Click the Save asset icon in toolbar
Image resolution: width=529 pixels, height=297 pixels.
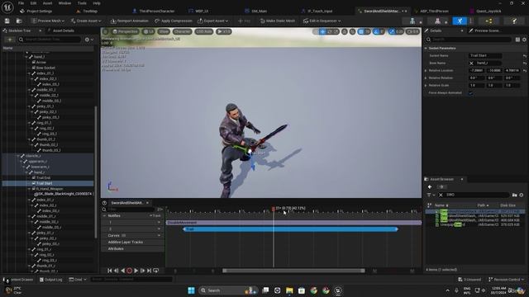click(7, 21)
